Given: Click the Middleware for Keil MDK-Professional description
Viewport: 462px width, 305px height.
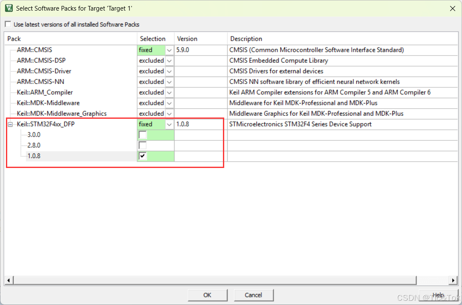Looking at the screenshot, I should point(304,103).
